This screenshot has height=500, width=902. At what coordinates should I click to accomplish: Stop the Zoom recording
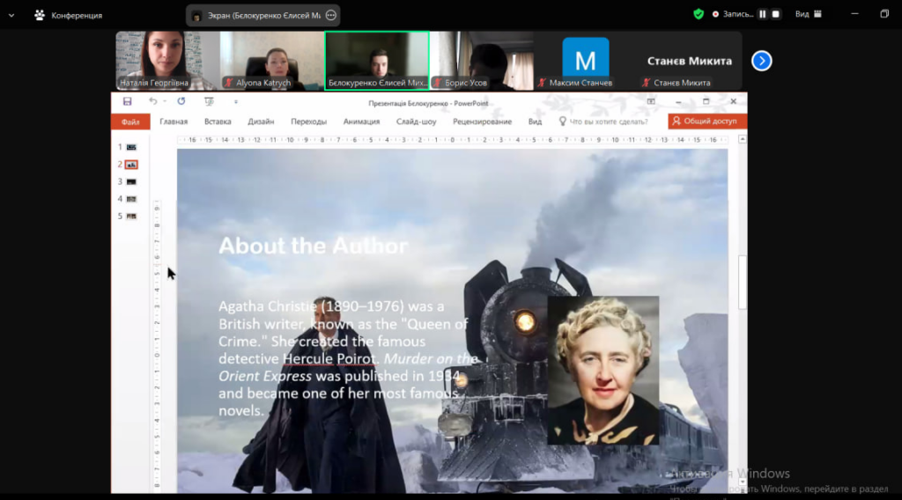[775, 14]
